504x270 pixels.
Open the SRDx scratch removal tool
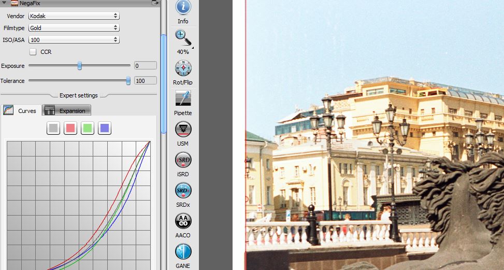pyautogui.click(x=183, y=190)
